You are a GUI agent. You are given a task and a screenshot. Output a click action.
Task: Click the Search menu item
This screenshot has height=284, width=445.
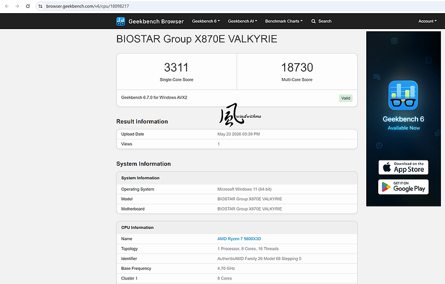pyautogui.click(x=321, y=21)
